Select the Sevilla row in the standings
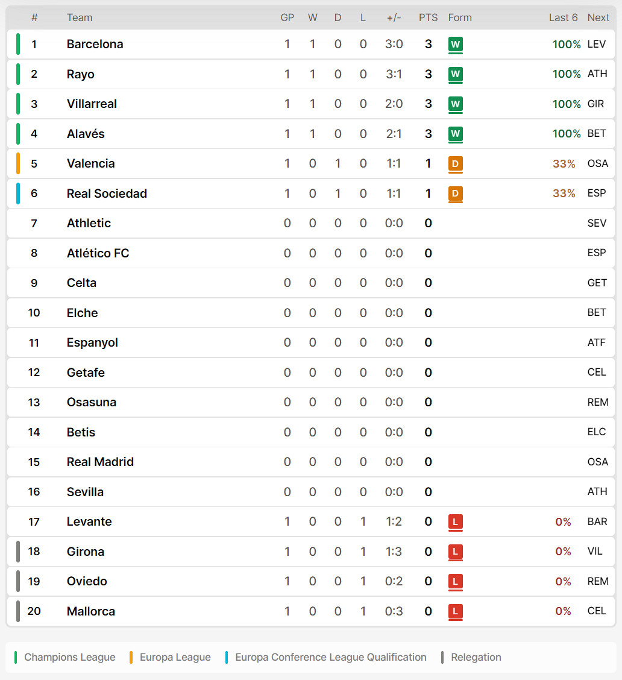 [311, 492]
